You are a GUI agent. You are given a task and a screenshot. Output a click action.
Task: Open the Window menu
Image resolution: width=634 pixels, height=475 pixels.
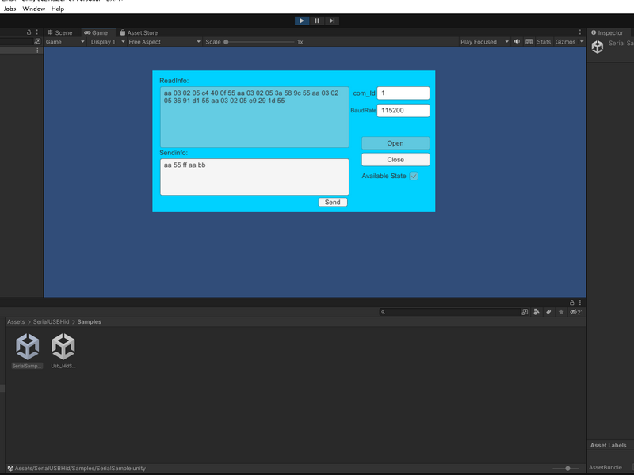click(x=33, y=9)
